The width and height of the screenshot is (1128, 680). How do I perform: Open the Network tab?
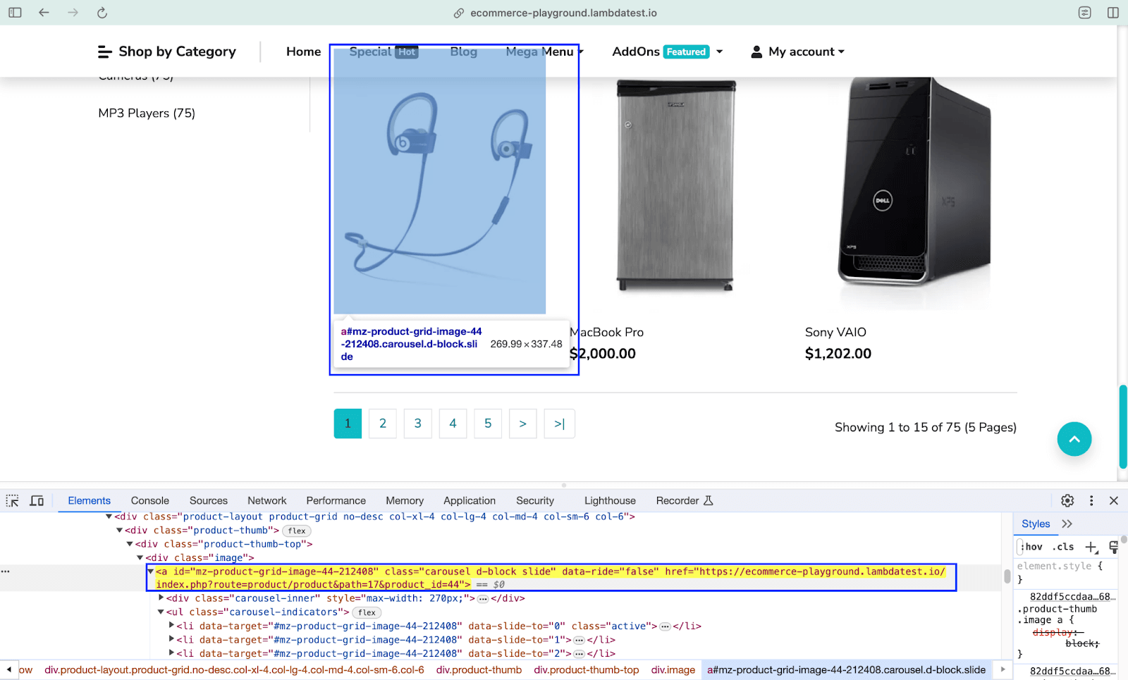266,500
